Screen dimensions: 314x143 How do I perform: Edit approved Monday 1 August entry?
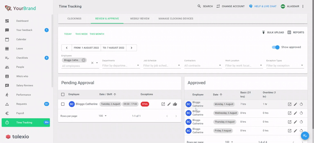click(296, 104)
